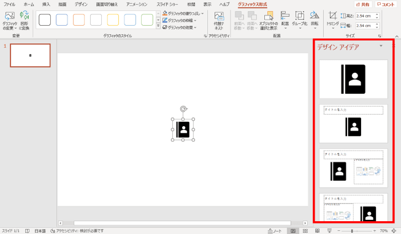Open Graphics Effects (グラフィックの効果) dropdown
The width and height of the screenshot is (401, 234).
[x=179, y=27]
